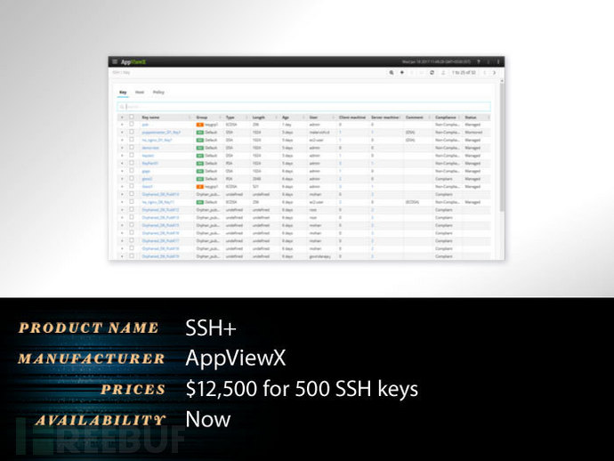Check the row with key length 2048
Screen dimensions: 614x461
point(132,179)
